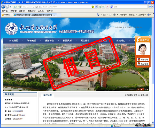This screenshot has height=128, width=155.
Task: Click the 加入收藏 link
Action: click(118, 28)
